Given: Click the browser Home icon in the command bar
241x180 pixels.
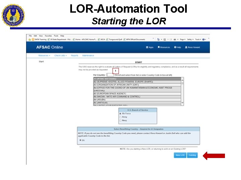Looking at the screenshot, I should click(158, 39).
